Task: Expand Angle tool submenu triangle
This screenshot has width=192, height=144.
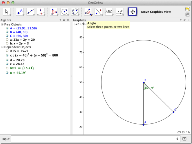Action: click(x=92, y=15)
